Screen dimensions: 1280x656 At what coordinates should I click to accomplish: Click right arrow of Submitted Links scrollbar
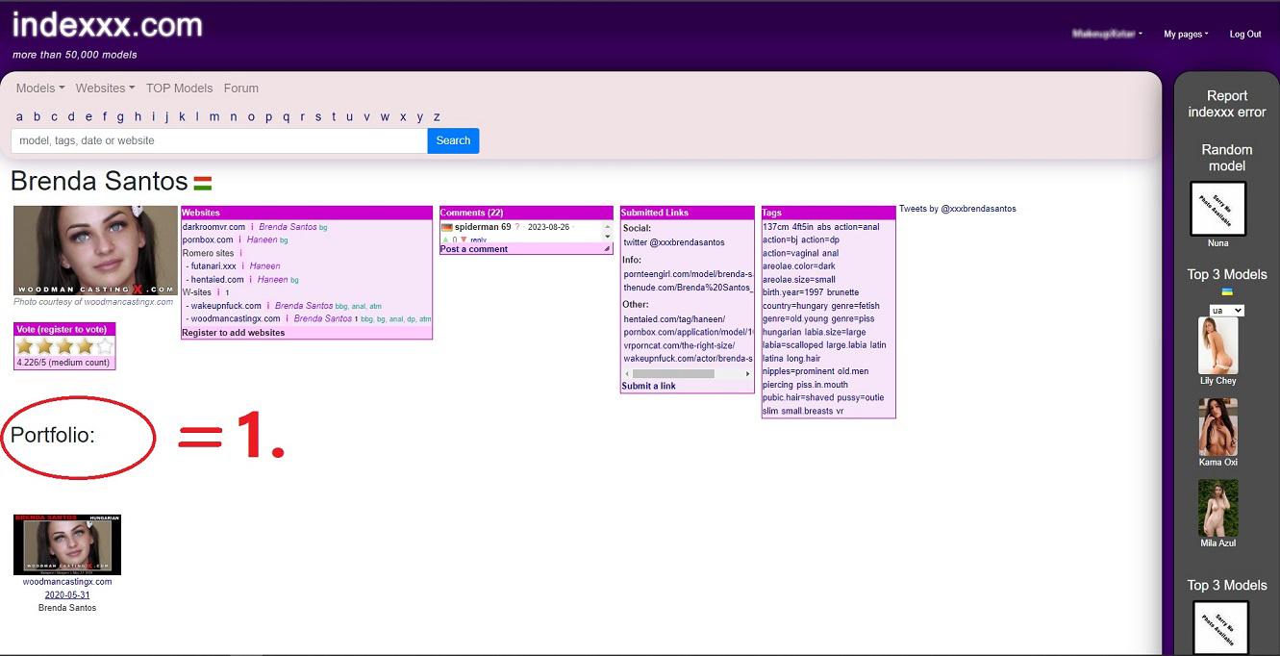[748, 373]
